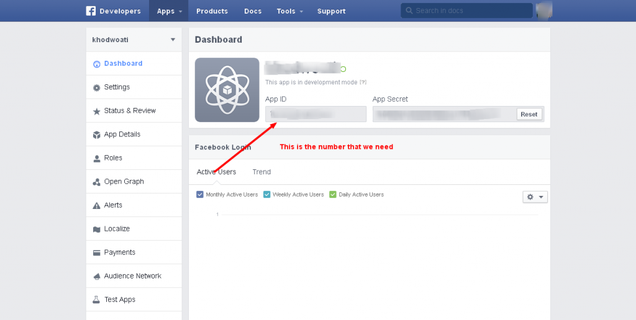Open Payments page
Viewport: 636px width, 320px height.
coord(134,252)
